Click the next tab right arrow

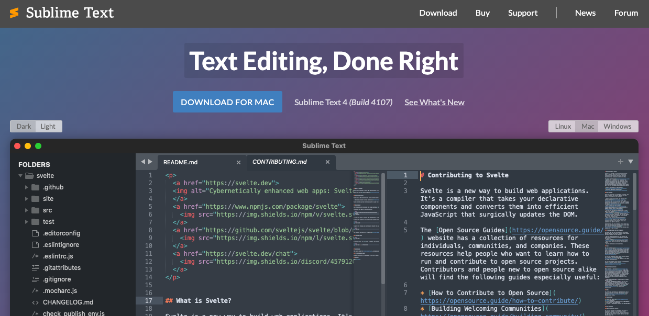coord(150,162)
